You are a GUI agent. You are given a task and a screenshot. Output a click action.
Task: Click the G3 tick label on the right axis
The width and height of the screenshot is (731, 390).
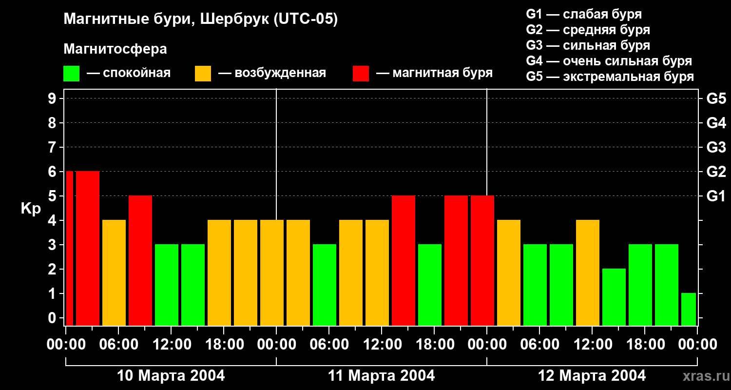click(716, 147)
